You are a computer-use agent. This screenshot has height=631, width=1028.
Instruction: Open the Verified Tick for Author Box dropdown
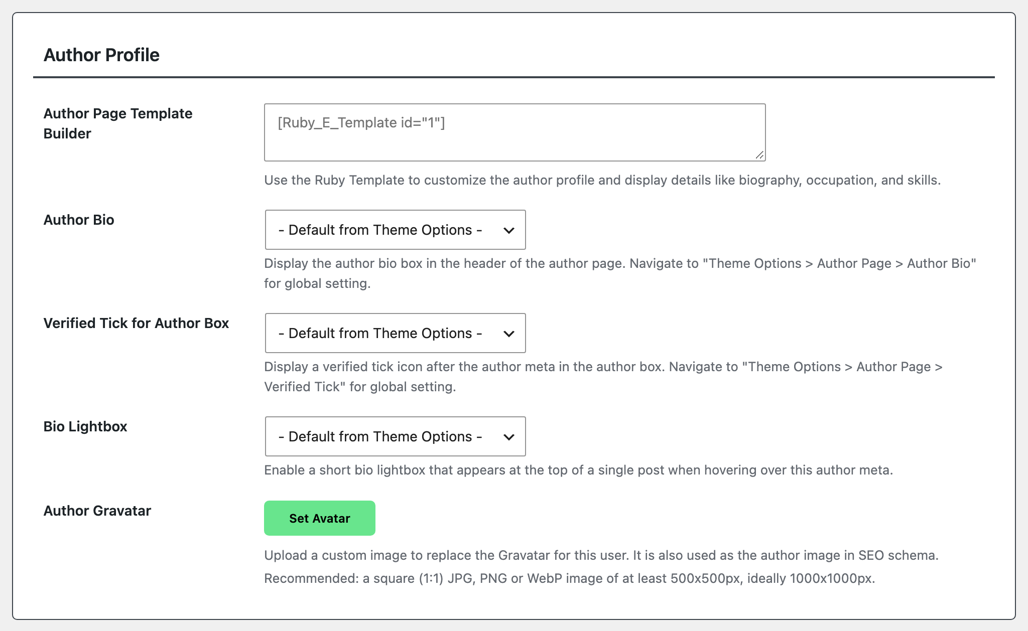click(x=395, y=333)
